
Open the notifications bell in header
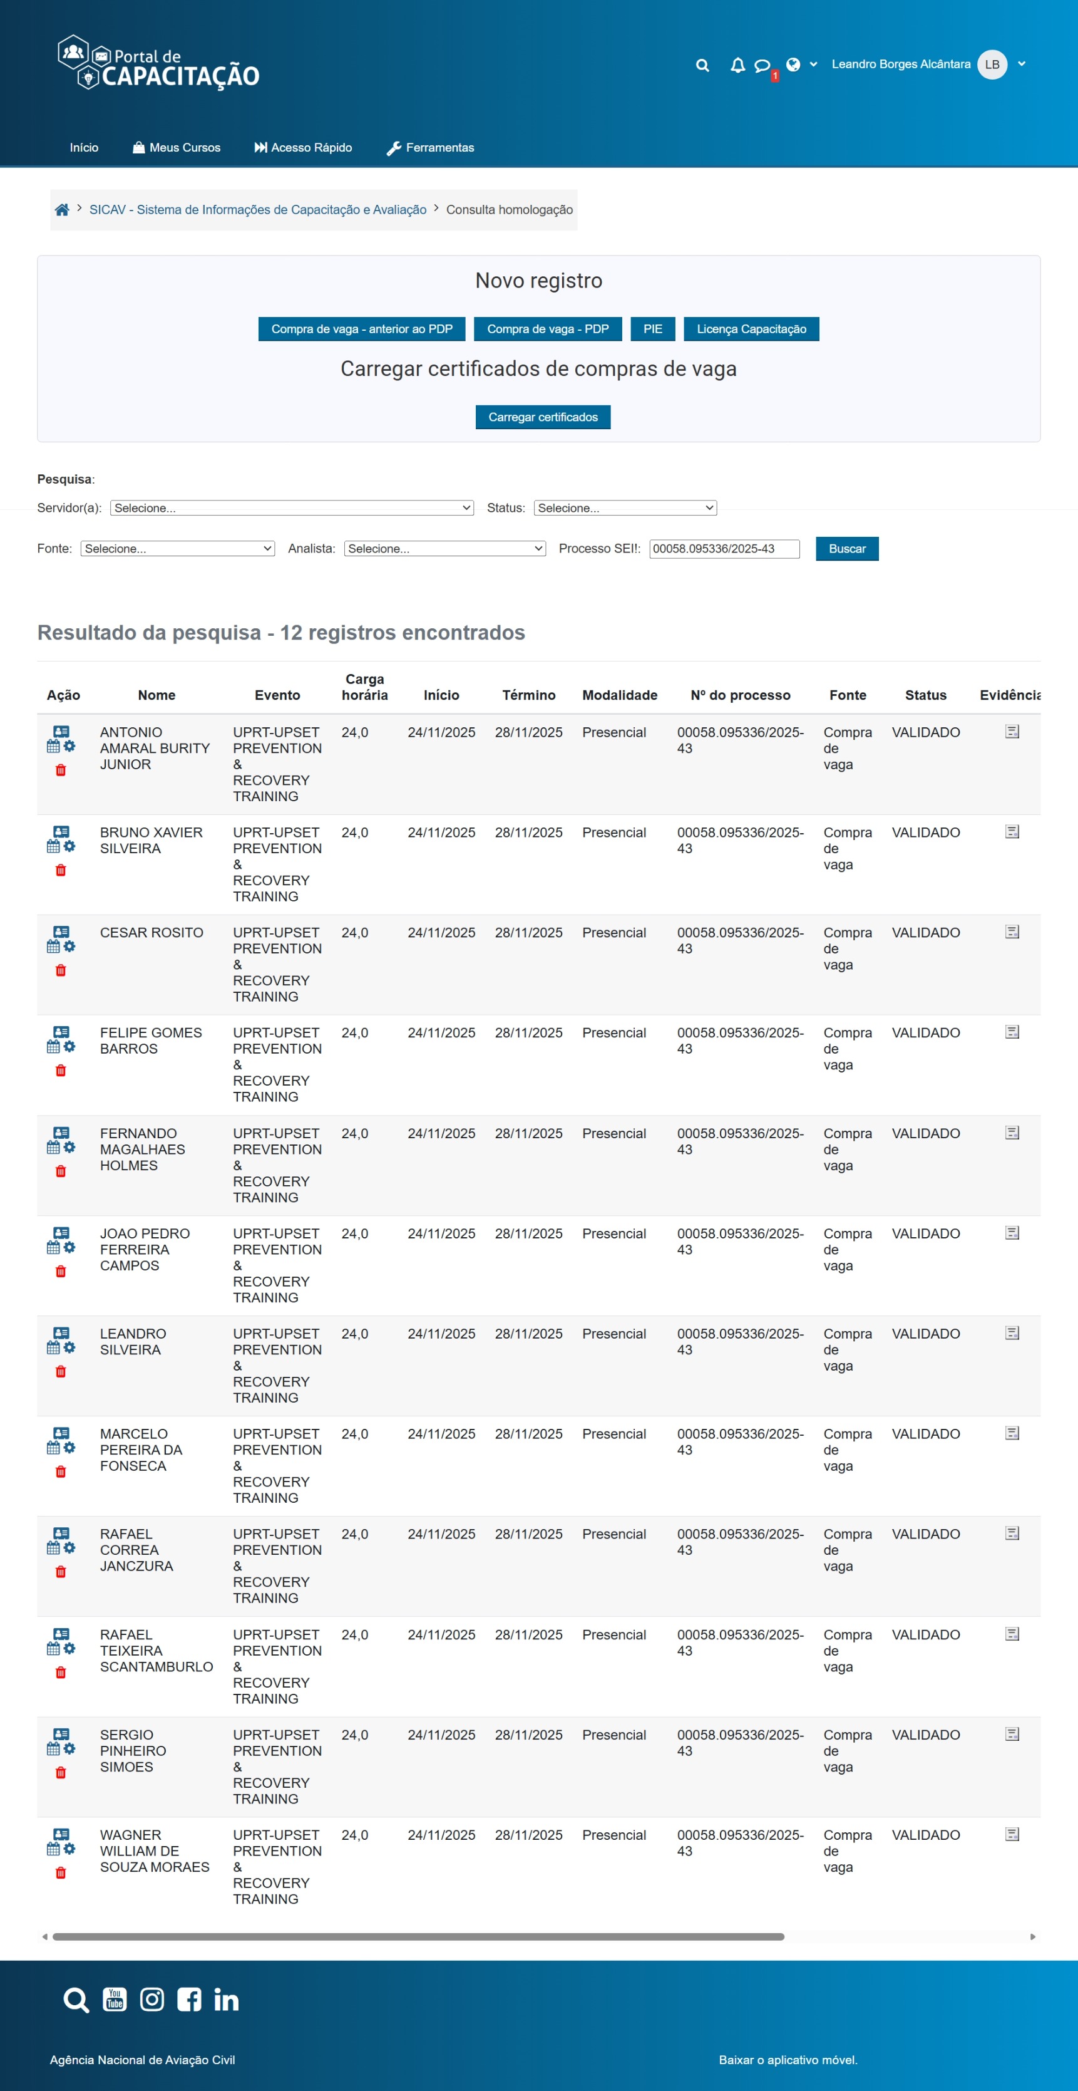pyautogui.click(x=737, y=65)
